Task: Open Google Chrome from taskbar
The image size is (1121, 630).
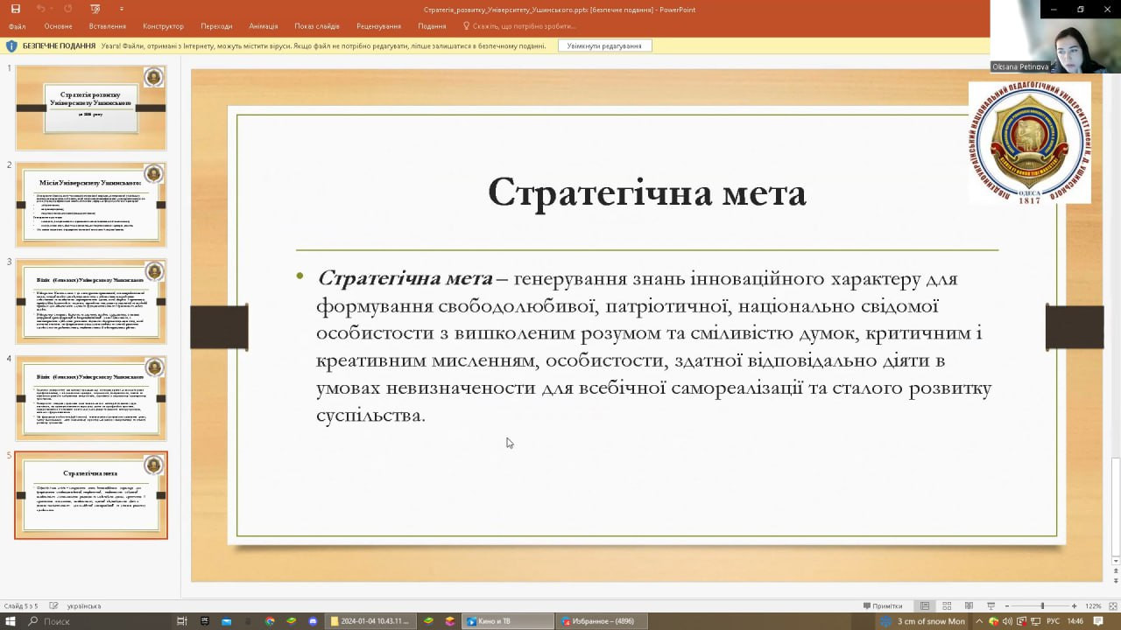Action: 270,621
